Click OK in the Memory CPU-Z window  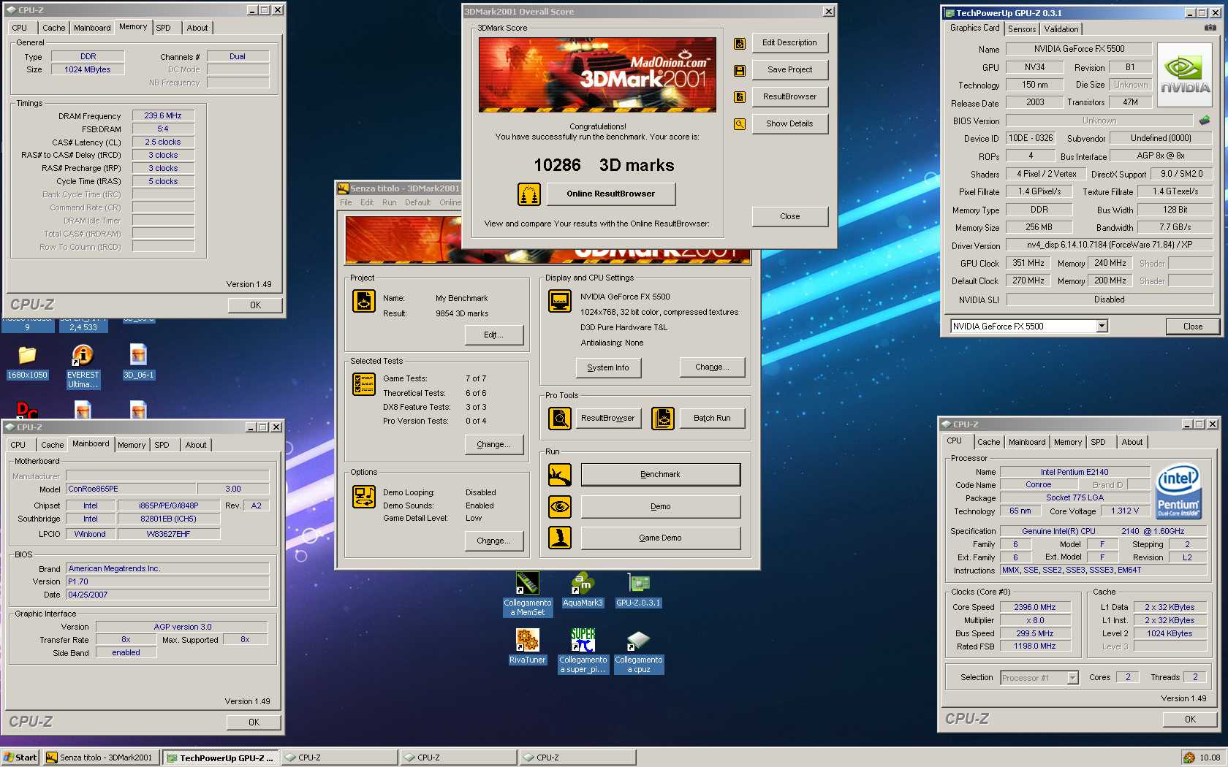255,305
